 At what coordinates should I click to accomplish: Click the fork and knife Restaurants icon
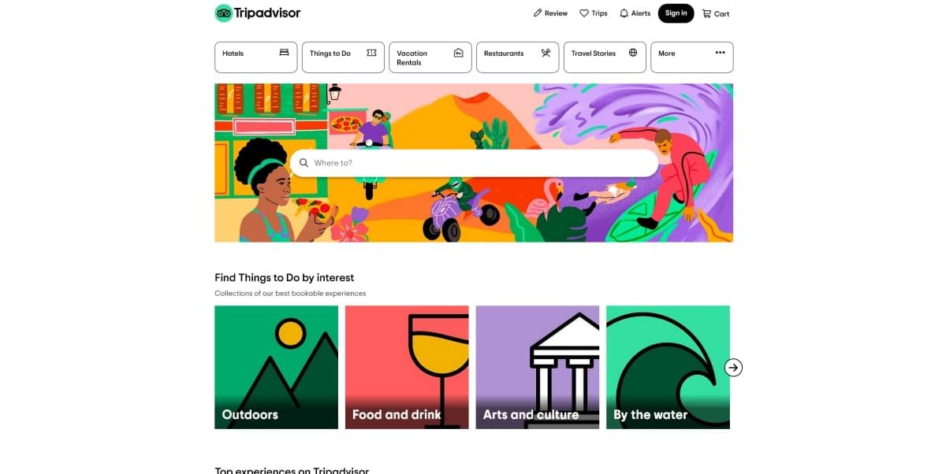(546, 53)
